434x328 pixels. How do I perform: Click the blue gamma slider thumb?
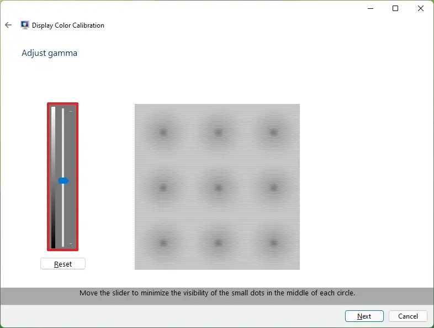click(x=63, y=181)
